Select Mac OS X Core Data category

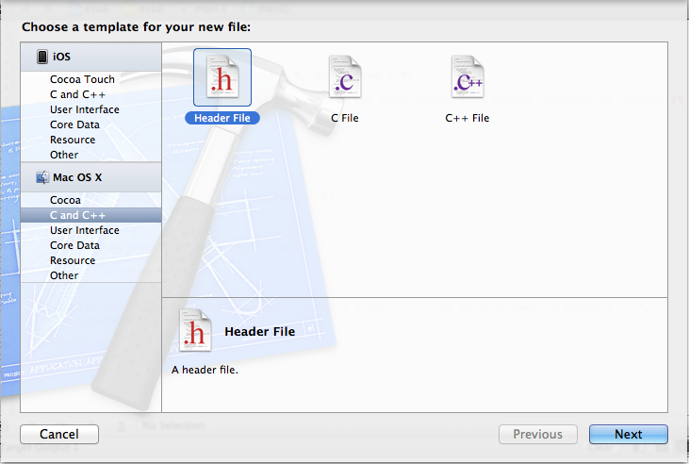74,245
